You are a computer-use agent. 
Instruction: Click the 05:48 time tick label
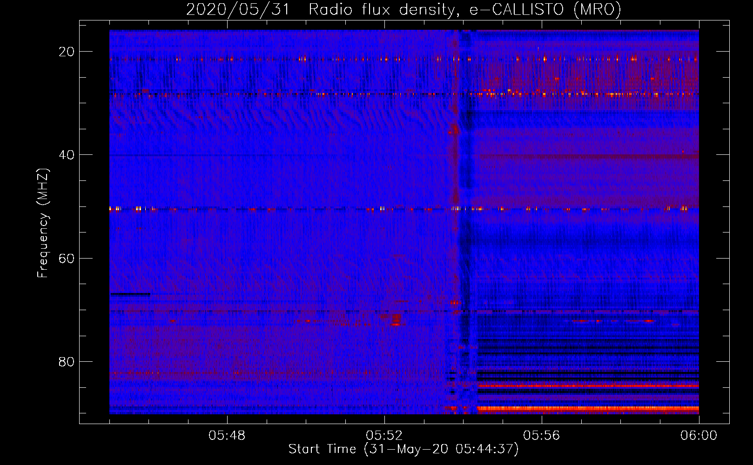point(227,436)
